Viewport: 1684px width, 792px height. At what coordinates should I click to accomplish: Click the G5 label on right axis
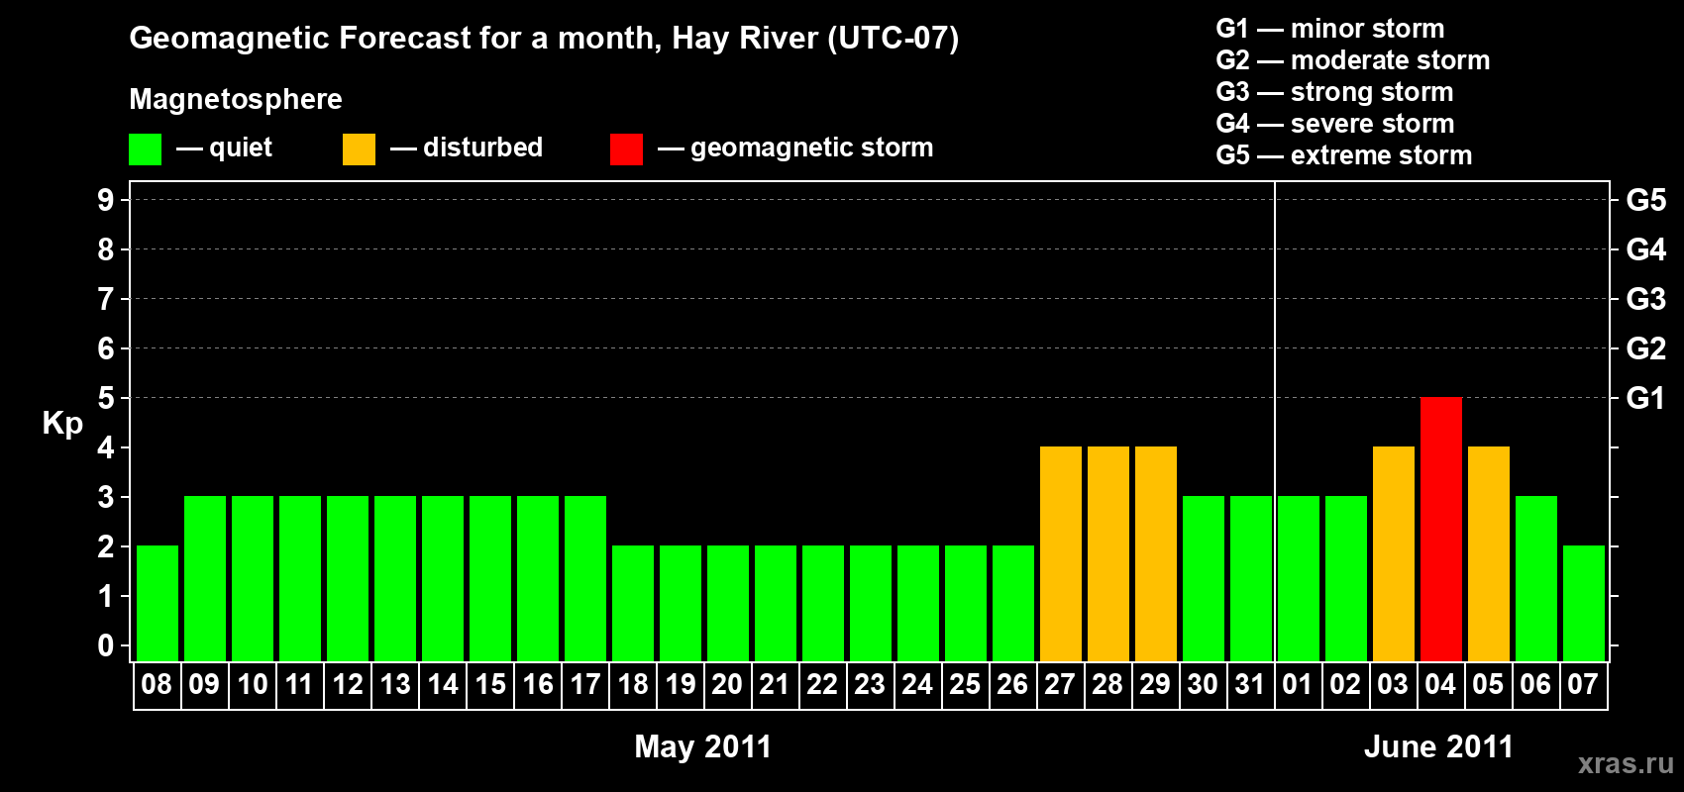[1646, 200]
